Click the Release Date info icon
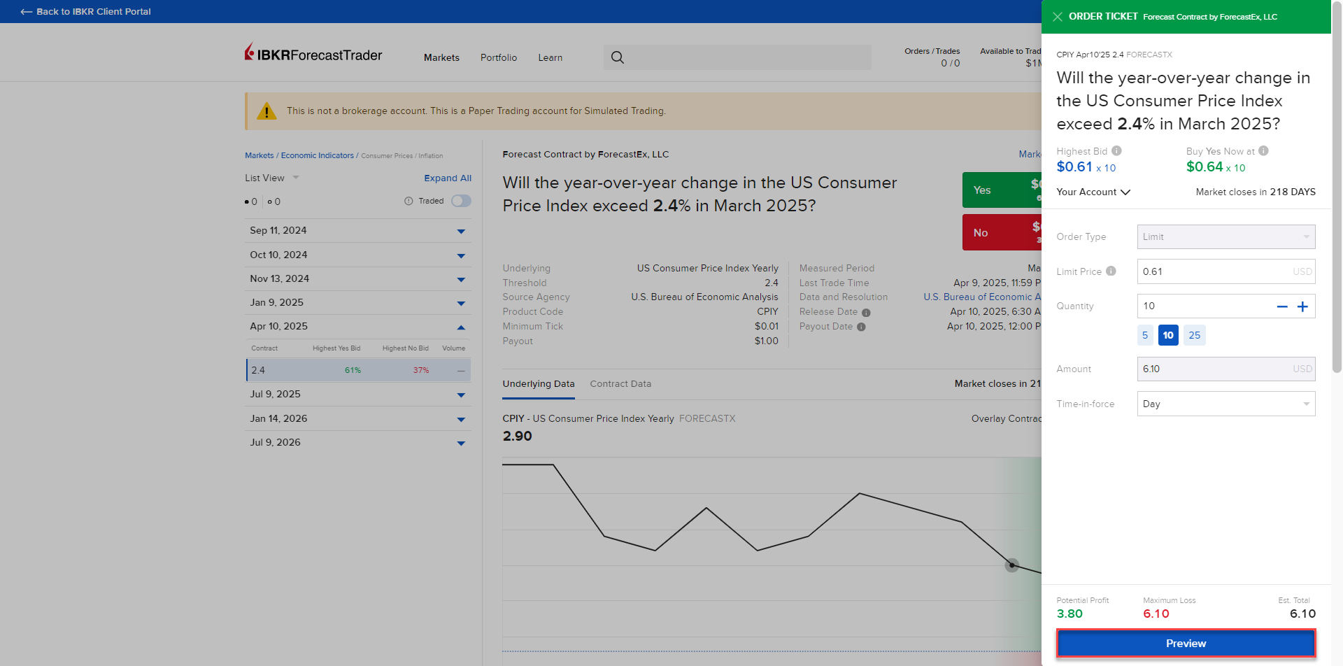 click(x=866, y=313)
